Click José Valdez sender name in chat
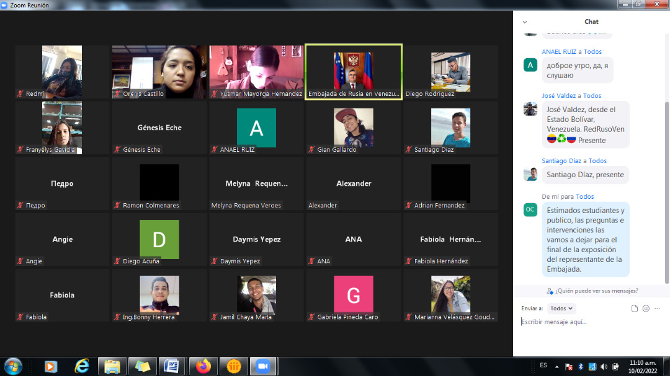Screen dimensions: 670x376 point(559,95)
